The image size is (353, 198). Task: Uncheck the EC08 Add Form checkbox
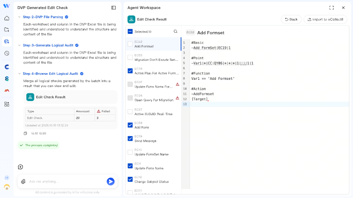click(130, 125)
